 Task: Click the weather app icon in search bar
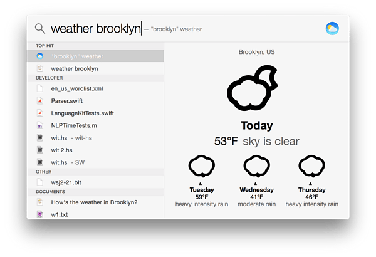332,29
